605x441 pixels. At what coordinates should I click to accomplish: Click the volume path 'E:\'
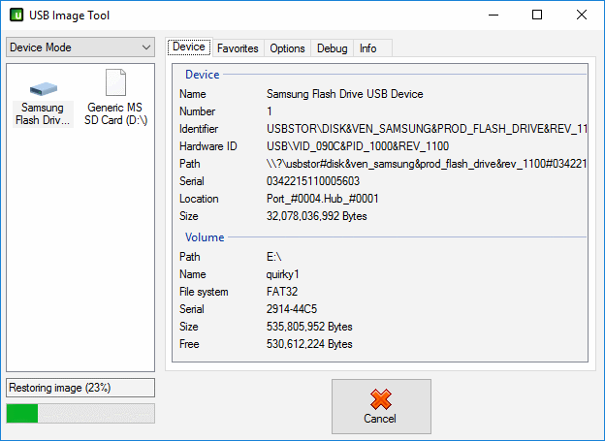pos(274,257)
